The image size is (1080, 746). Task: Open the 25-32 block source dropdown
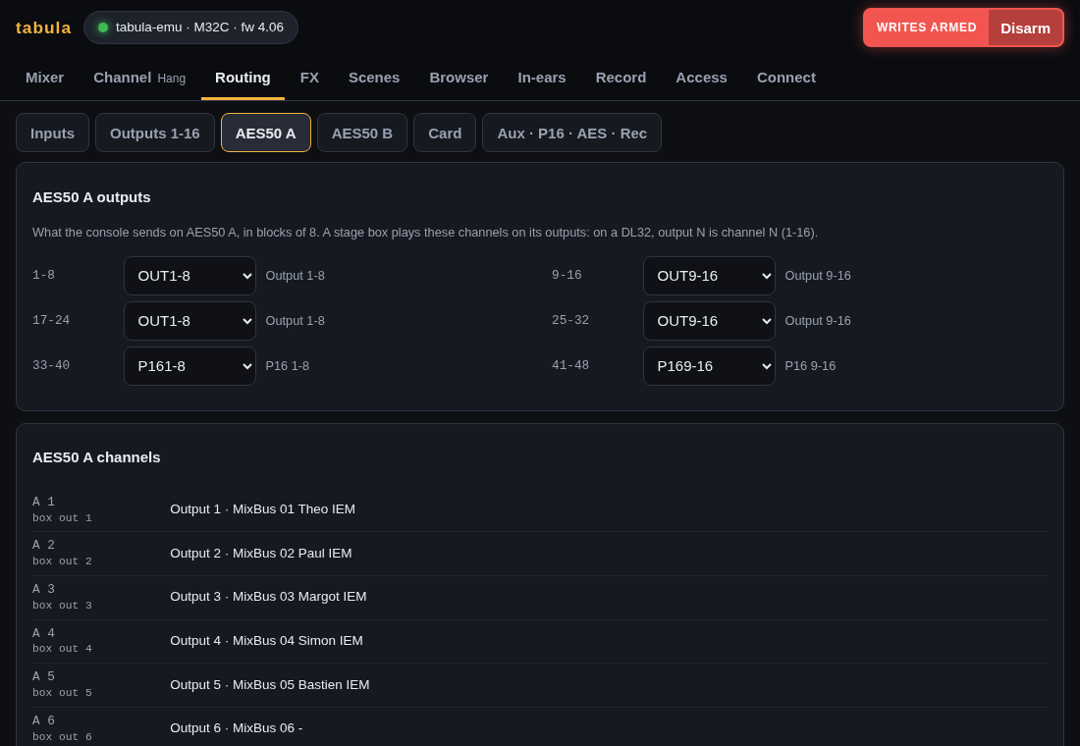[x=709, y=321]
